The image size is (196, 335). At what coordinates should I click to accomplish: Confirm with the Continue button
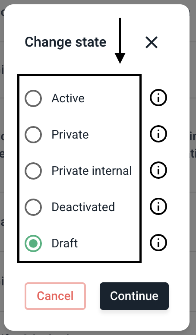(134, 296)
